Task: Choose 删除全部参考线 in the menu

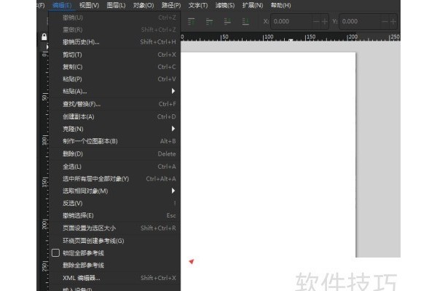Action: pos(115,265)
